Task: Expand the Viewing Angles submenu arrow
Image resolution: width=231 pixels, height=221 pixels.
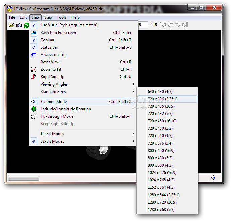Action: [x=134, y=84]
